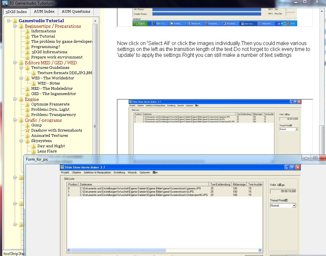Screen dimensions: 326x256
Task: Collapse the Grafic /-programs branch
Action: [x=15, y=120]
